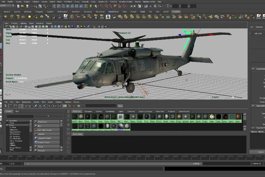Collapse the Favorites tree category
This screenshot has width=265, height=177.
click(7, 121)
